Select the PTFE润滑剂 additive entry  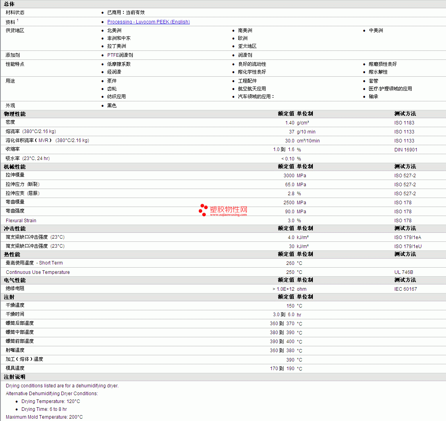click(120, 55)
